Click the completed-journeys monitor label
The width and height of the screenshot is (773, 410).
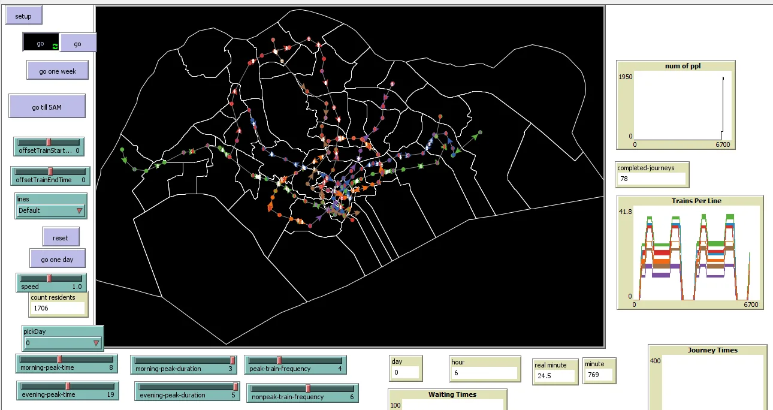[x=646, y=167]
